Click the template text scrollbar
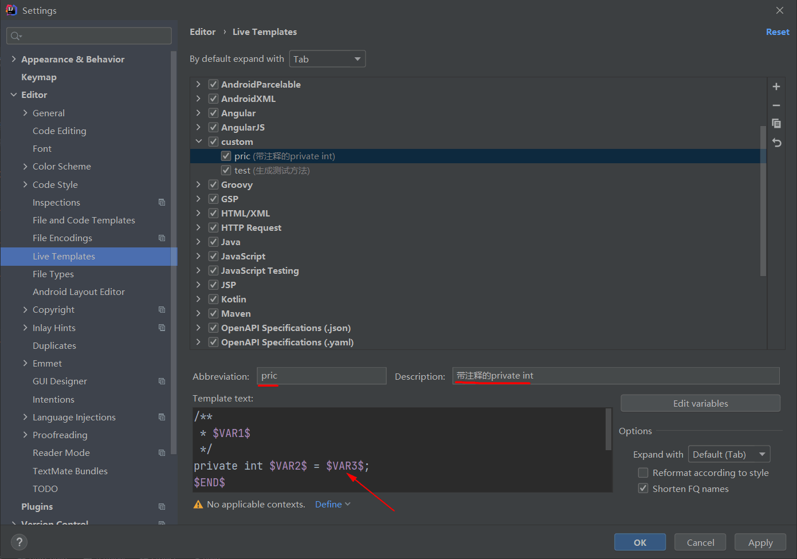 tap(608, 430)
